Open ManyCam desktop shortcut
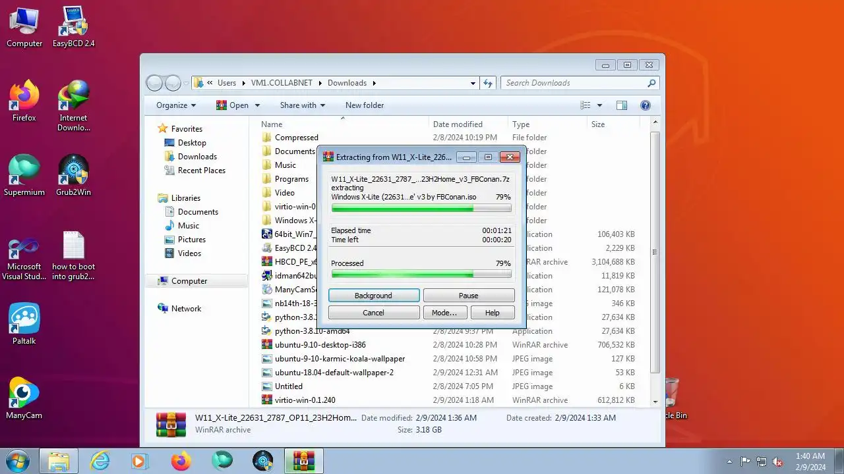This screenshot has width=844, height=474. tap(24, 399)
